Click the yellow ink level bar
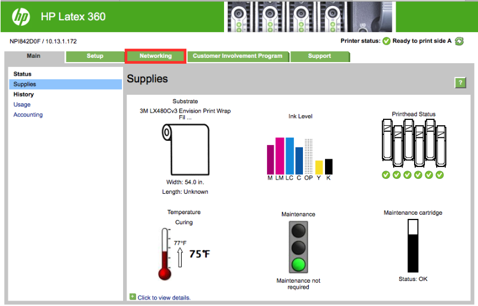The height and width of the screenshot is (306, 478). tap(318, 167)
